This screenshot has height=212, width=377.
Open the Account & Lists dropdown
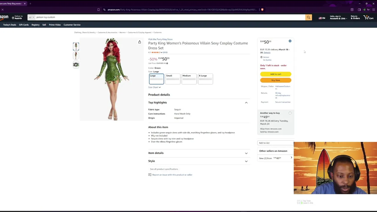(x=338, y=18)
